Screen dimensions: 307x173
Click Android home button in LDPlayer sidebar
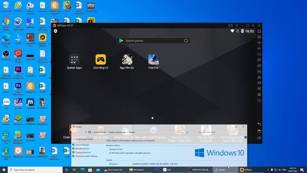[x=259, y=131]
